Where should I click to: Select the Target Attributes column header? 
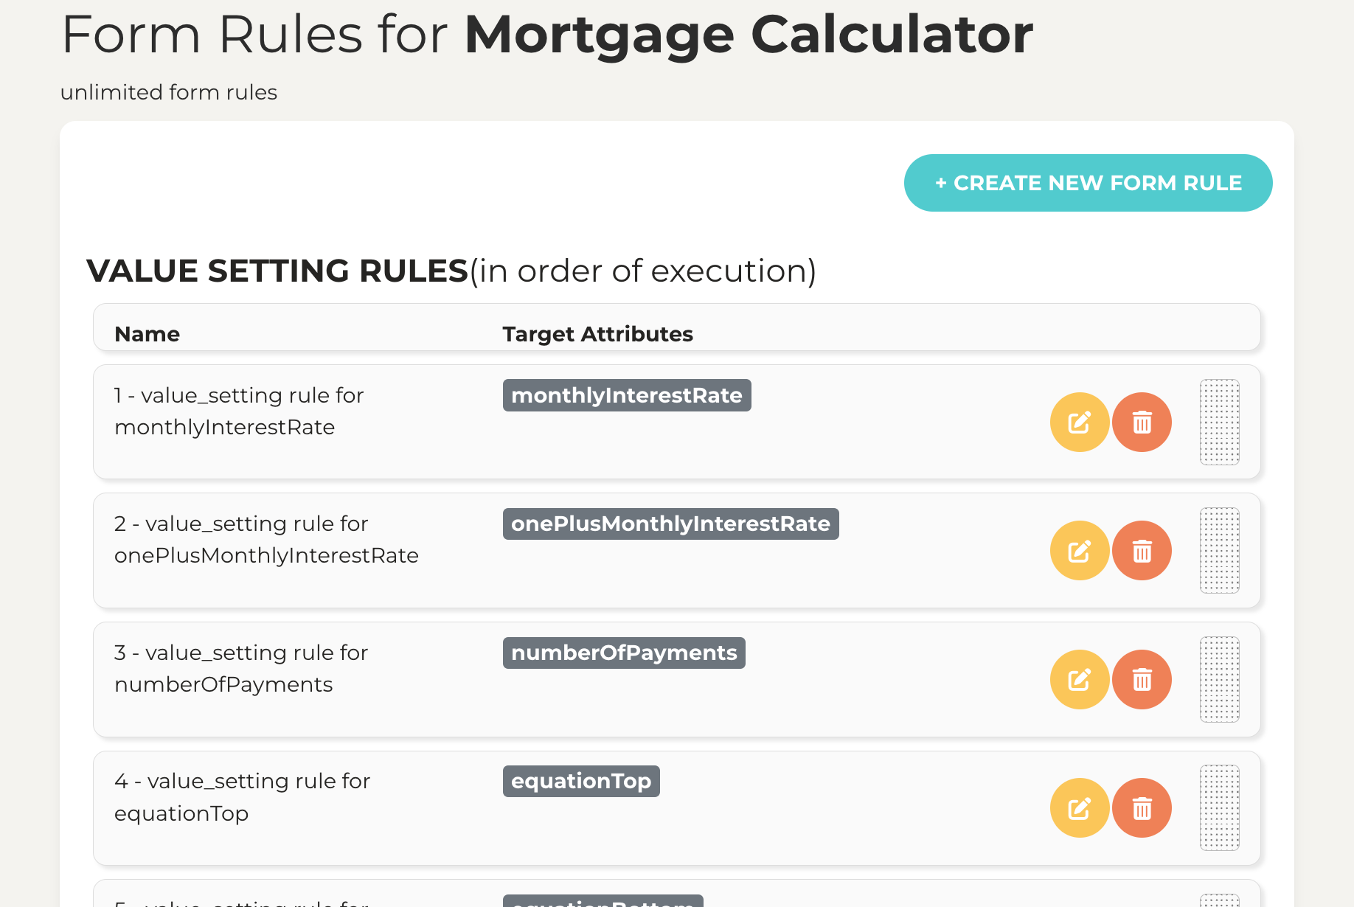click(x=597, y=334)
